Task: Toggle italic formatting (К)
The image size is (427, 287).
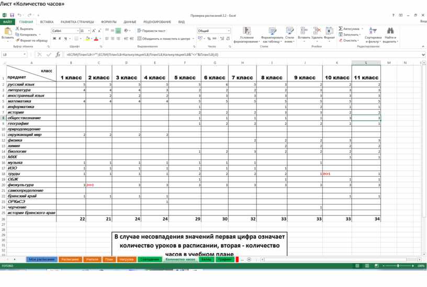Action: (x=60, y=39)
